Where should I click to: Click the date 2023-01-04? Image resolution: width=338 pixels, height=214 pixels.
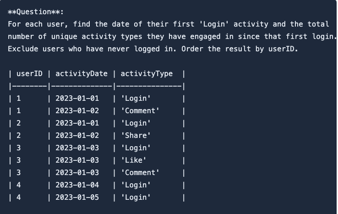77,185
